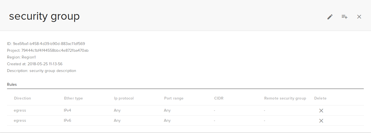Click the Ether type column header

click(x=73, y=98)
